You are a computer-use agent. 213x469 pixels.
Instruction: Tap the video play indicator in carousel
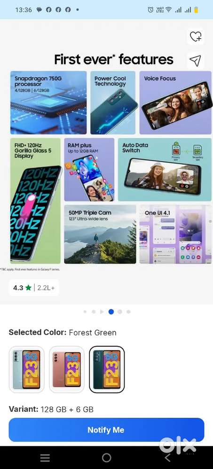(102, 312)
